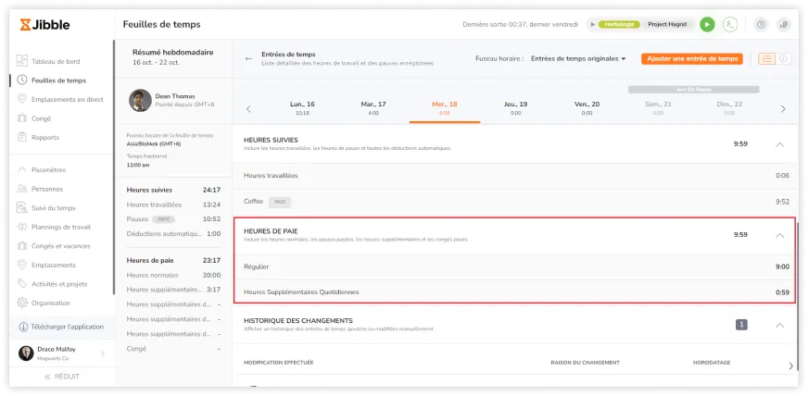Collapse the HEURES DE PAIE section
The width and height of the screenshot is (808, 396).
[779, 235]
